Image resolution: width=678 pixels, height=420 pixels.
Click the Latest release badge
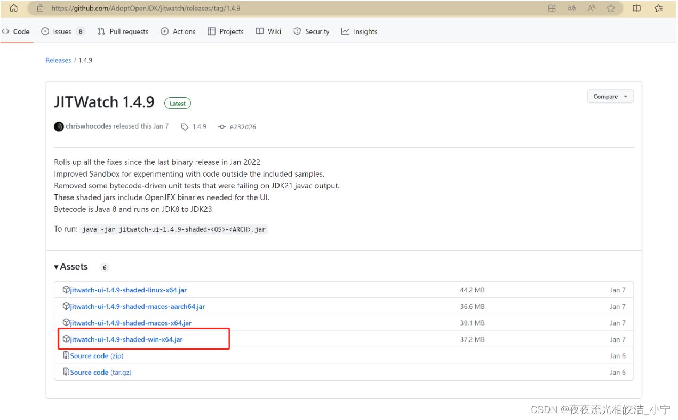(x=178, y=104)
